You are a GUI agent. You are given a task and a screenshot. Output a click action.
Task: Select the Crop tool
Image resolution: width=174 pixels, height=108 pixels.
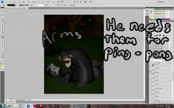pyautogui.click(x=2, y=20)
